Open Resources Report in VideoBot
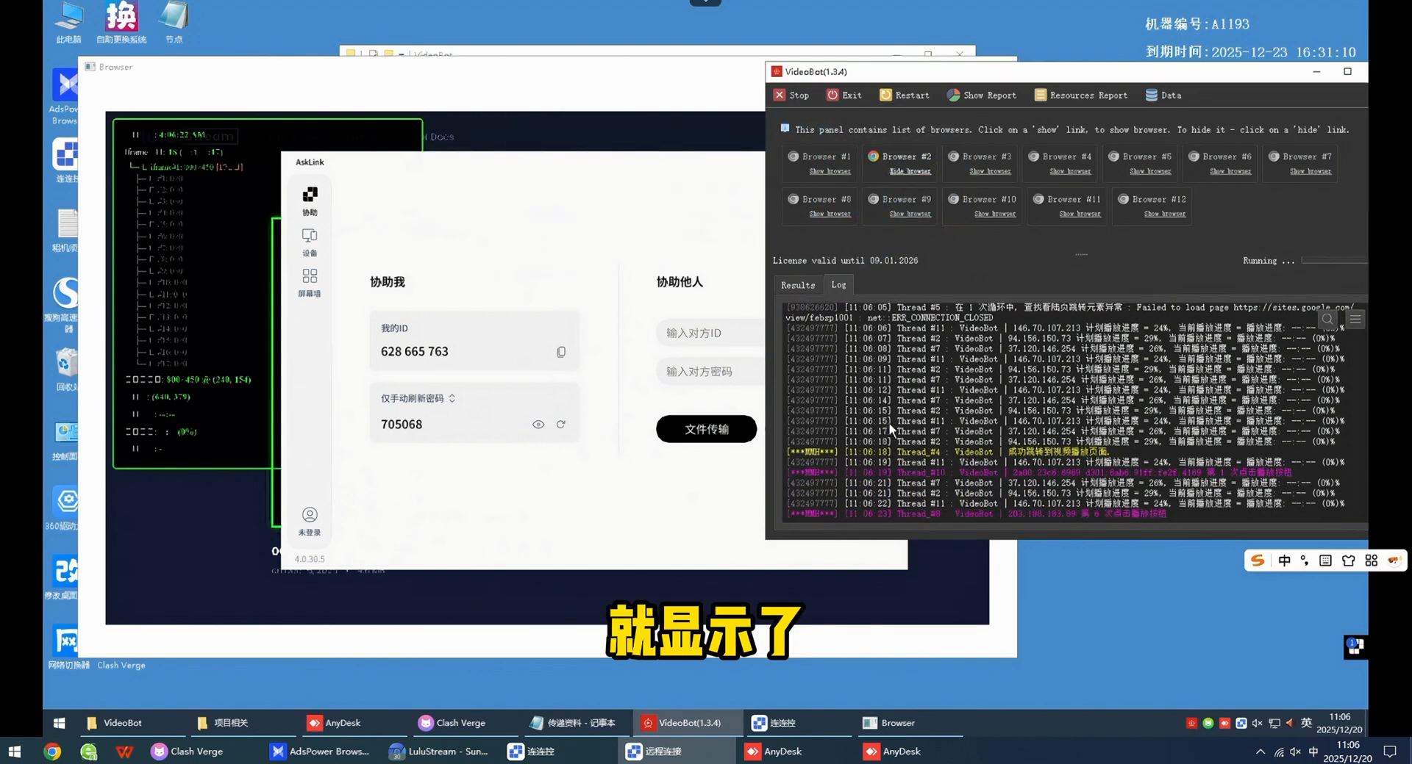Screen dimensions: 1412x764 1081,95
